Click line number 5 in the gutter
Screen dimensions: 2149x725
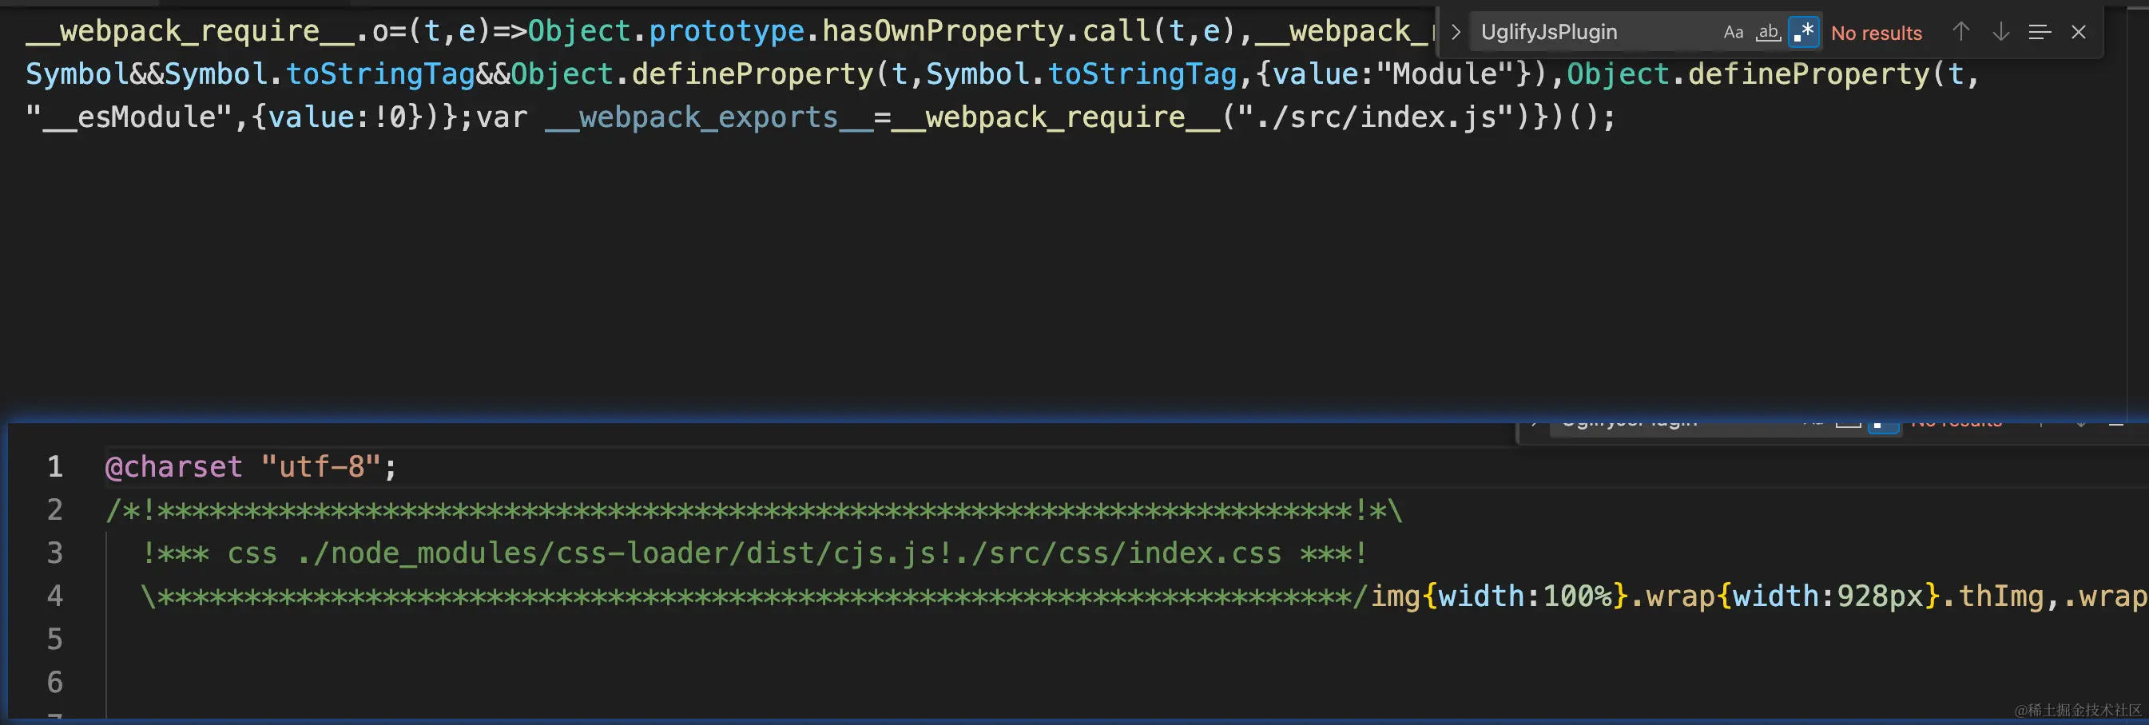[55, 640]
